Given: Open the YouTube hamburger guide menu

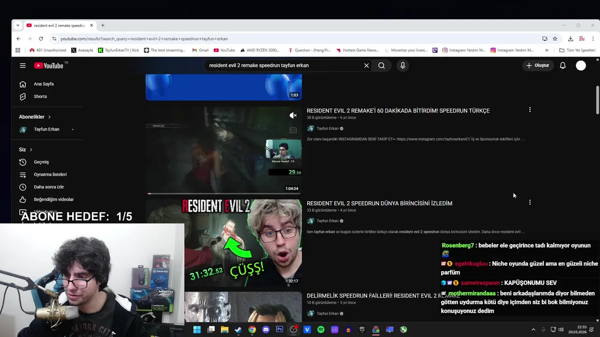Looking at the screenshot, I should click(22, 66).
